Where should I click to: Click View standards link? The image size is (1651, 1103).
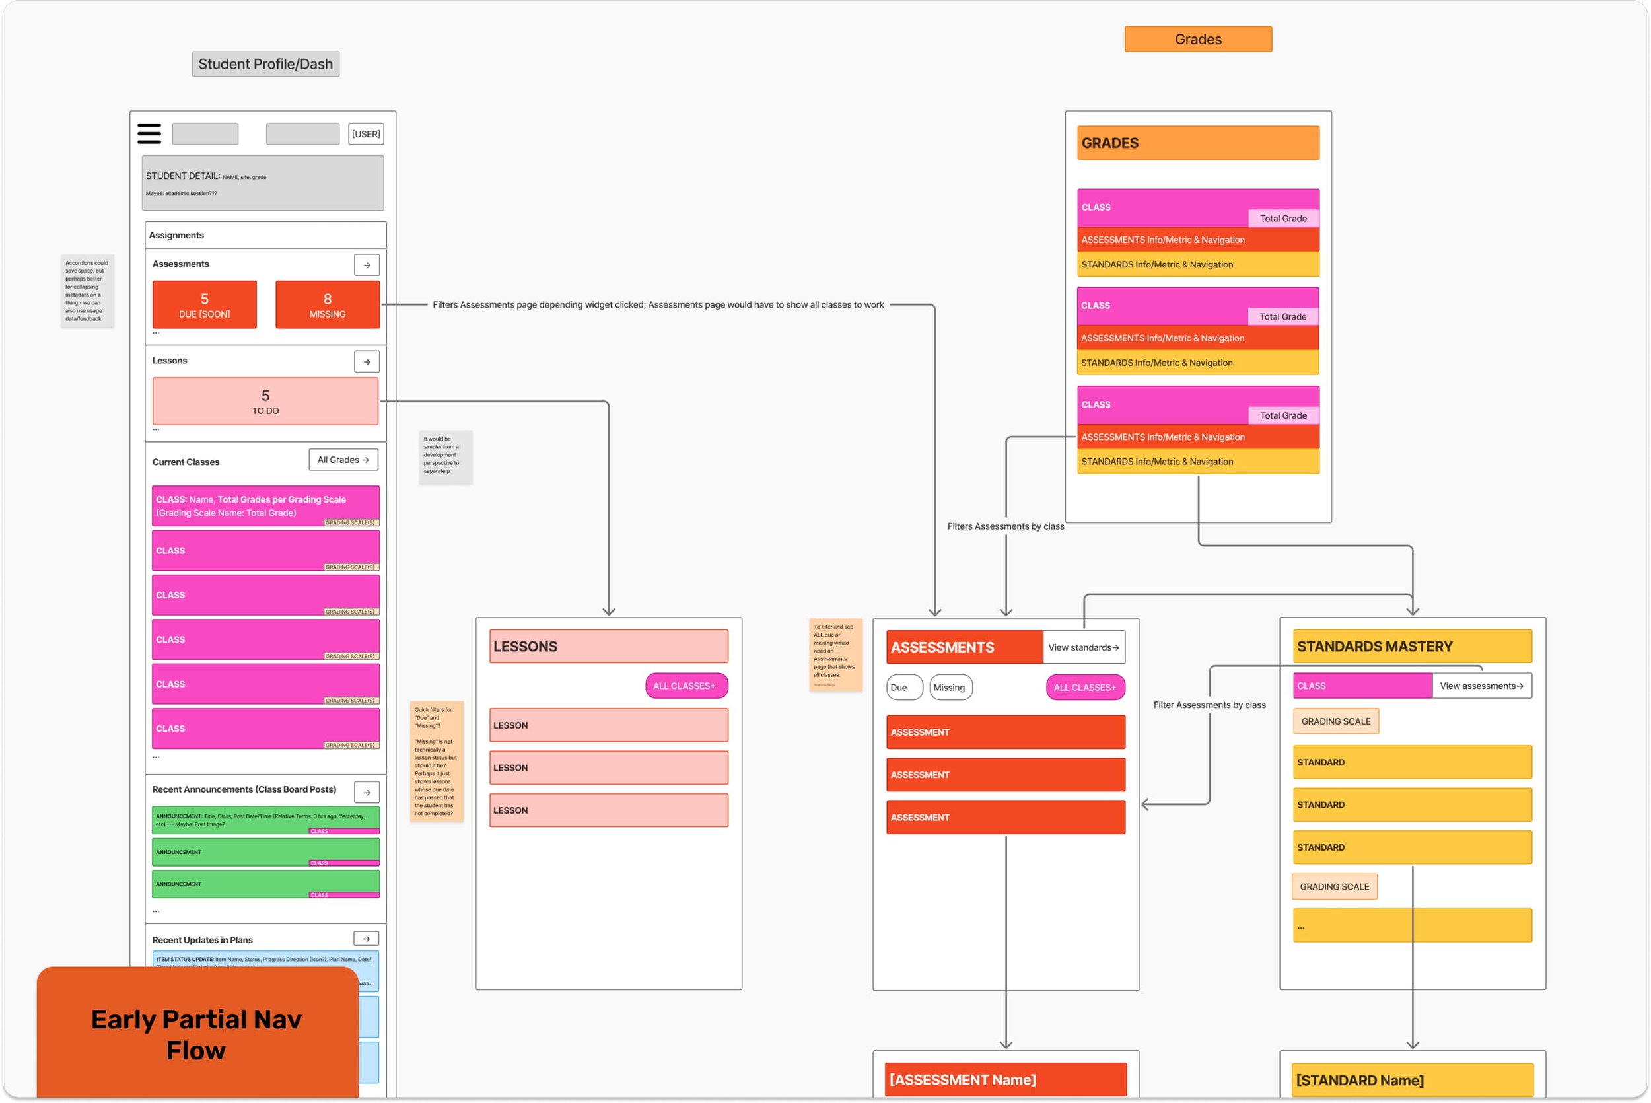click(1084, 648)
